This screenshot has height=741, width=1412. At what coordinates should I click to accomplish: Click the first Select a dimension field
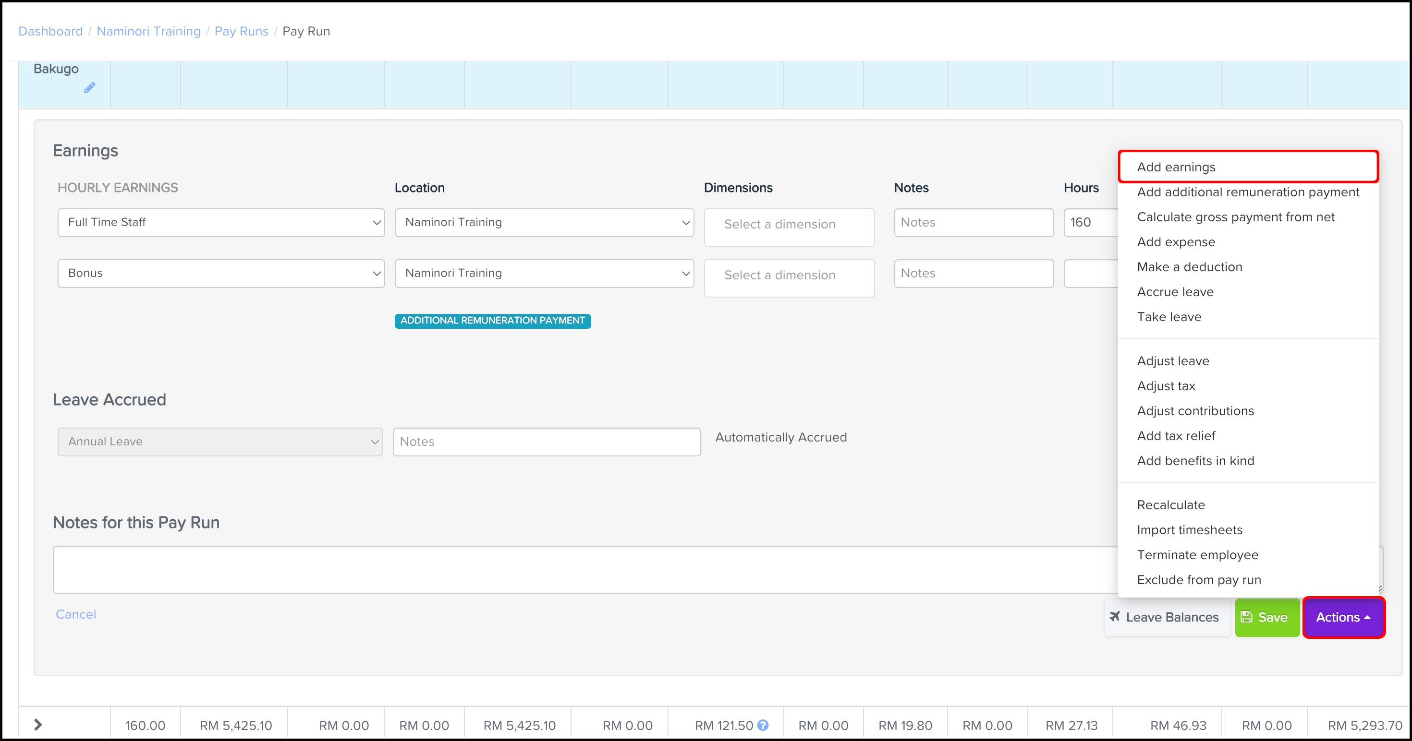coord(788,225)
